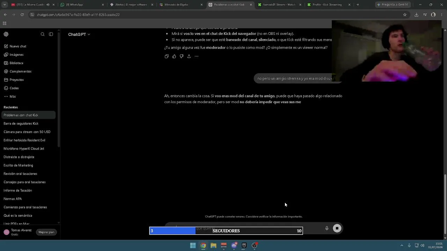Mute the YouTube tab via speaker icon
This screenshot has height=251, width=447.
pyautogui.click(x=48, y=5)
